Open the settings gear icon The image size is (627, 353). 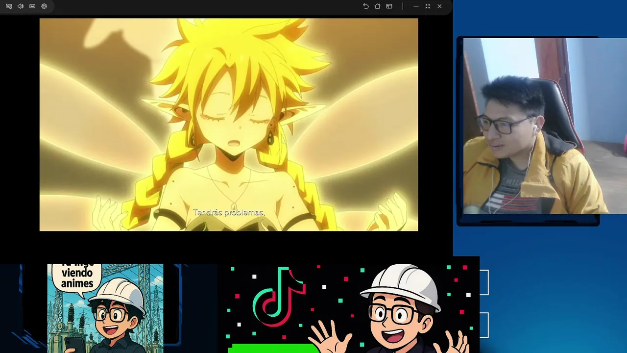click(44, 6)
